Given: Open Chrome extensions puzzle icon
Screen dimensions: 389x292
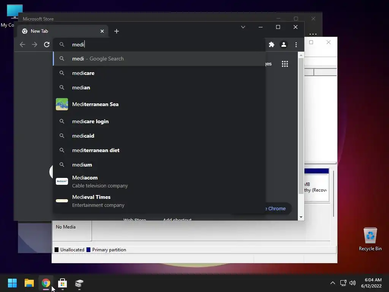Looking at the screenshot, I should 272,44.
